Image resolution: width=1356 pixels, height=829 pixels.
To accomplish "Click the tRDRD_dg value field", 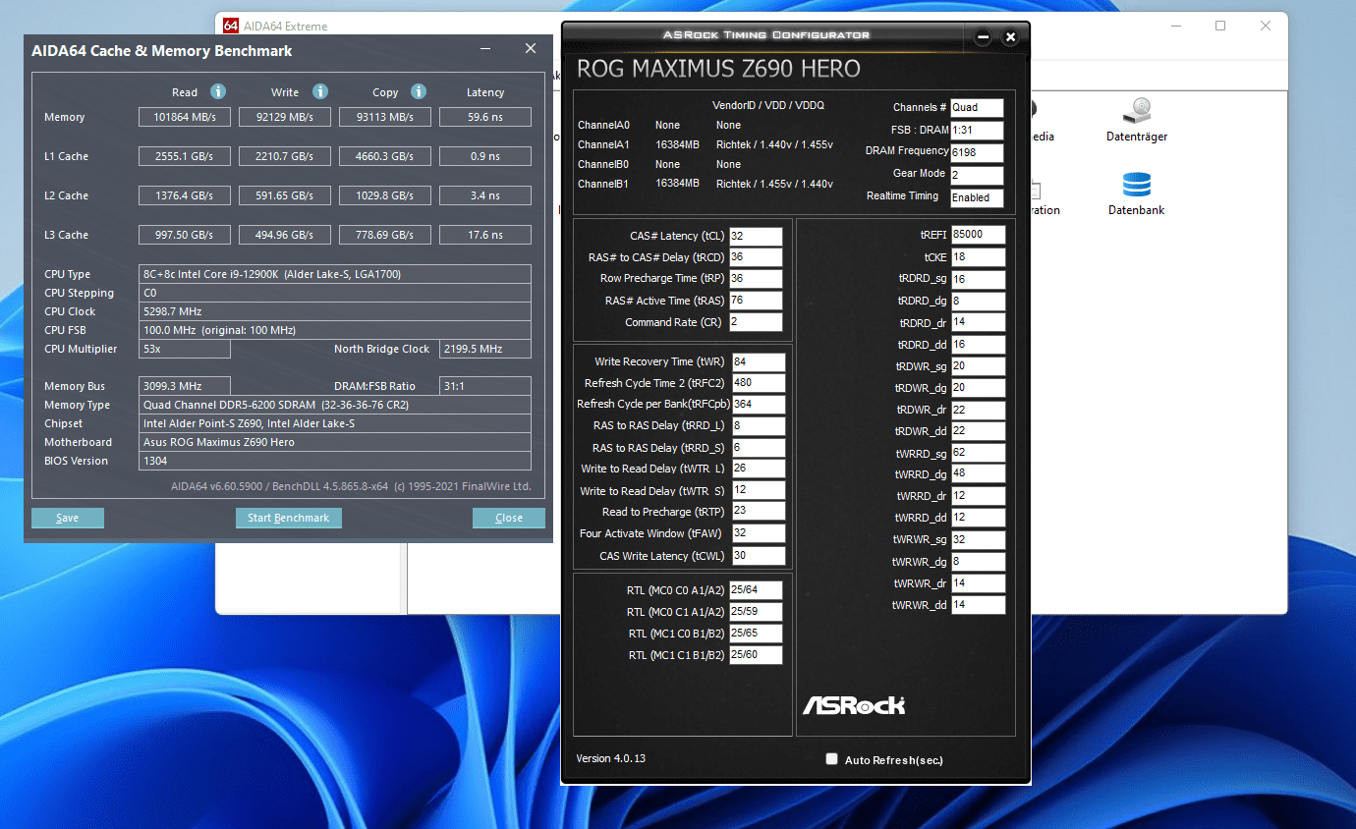I will click(979, 302).
